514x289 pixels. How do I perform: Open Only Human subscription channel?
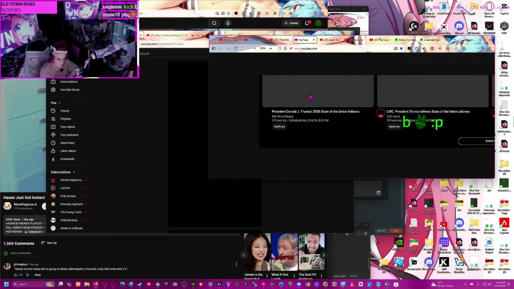coord(67,196)
